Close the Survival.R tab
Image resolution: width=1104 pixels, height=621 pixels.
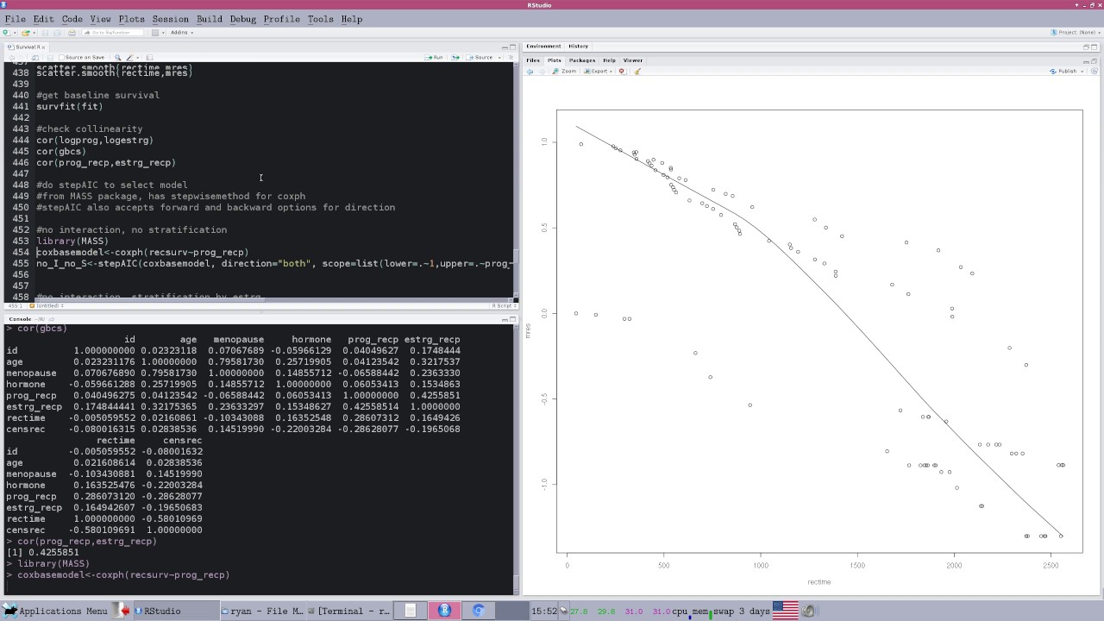(43, 47)
